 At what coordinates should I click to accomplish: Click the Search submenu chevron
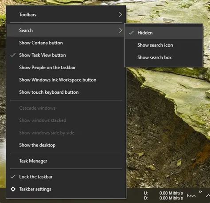coord(121,30)
